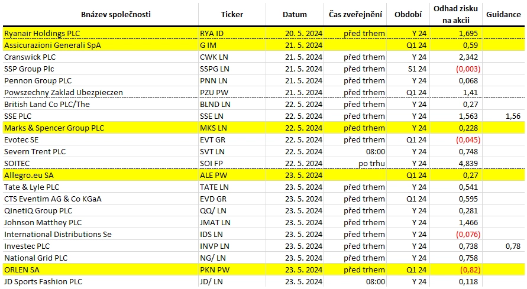Click the JD Sports Fashion PLC cell
The width and height of the screenshot is (527, 289).
coord(101,282)
